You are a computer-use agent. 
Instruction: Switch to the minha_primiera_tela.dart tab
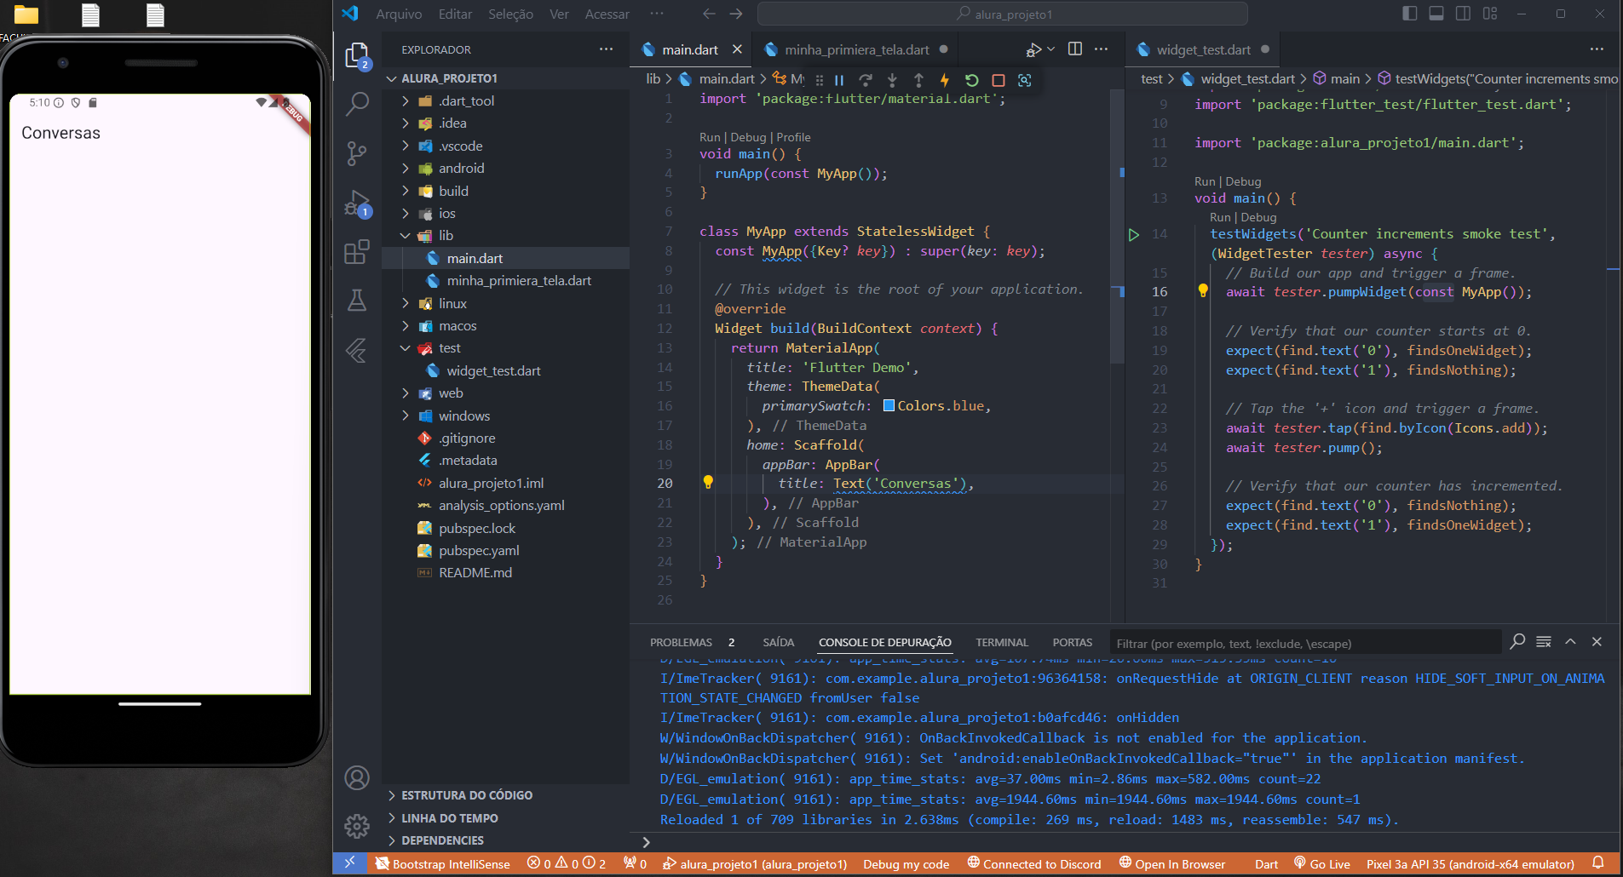856,49
